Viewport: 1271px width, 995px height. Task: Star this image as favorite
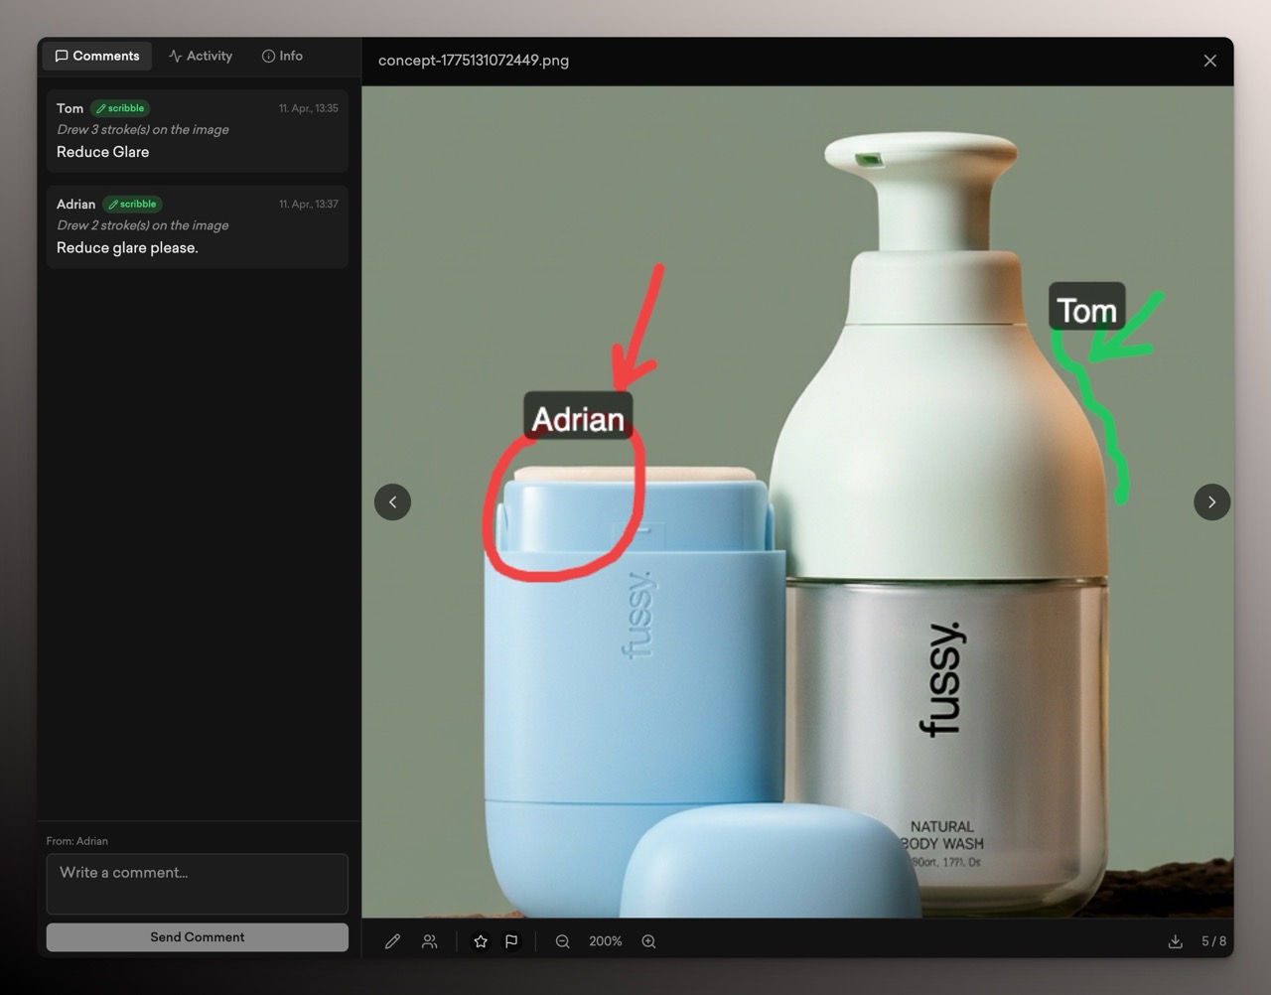tap(481, 941)
